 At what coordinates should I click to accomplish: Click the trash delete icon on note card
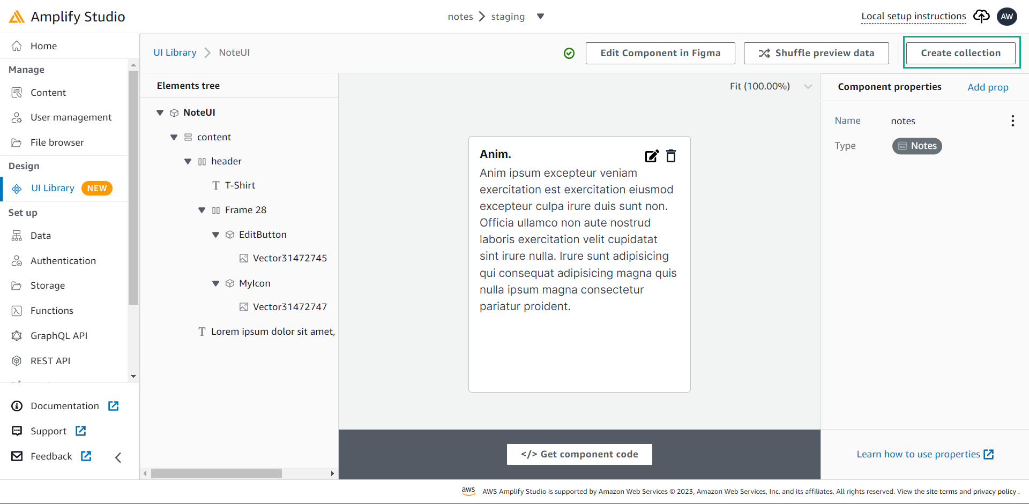(x=671, y=156)
